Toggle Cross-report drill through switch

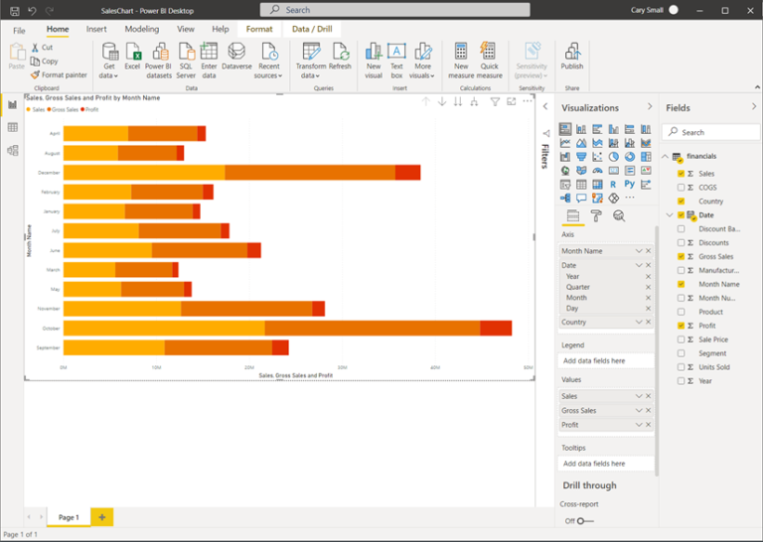pos(585,521)
